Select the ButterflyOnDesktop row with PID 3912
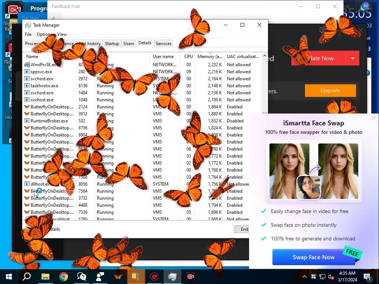Viewport: 379px width, 284px height. pos(142,114)
